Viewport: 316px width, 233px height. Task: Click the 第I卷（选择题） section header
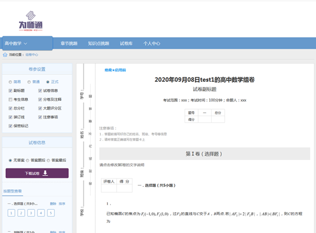205,154
